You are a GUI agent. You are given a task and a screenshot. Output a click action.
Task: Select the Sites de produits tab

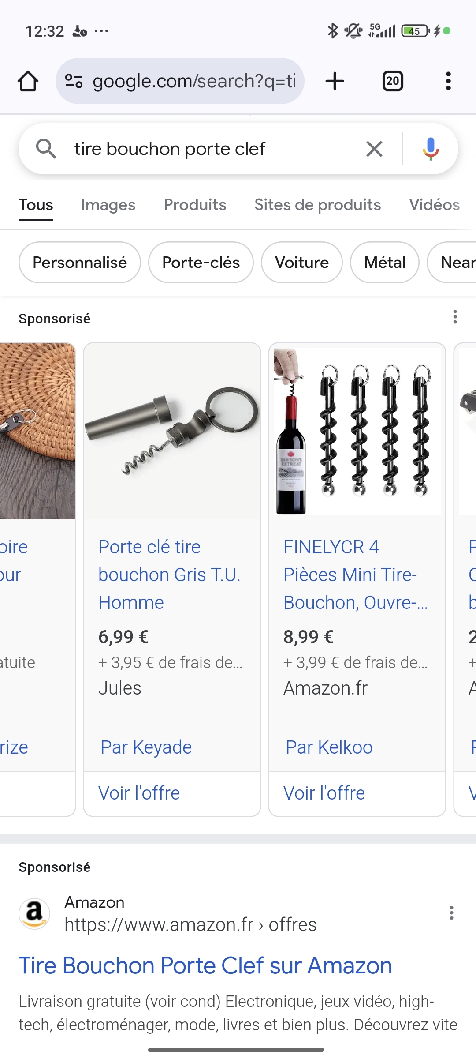317,205
